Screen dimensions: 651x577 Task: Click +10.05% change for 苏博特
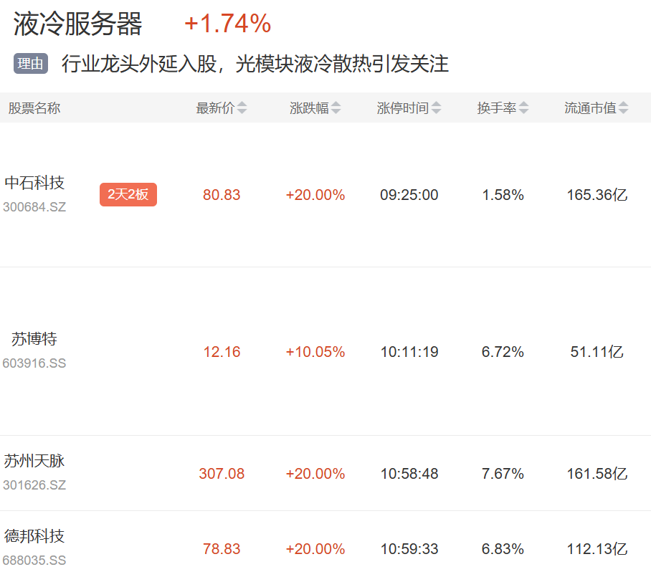tap(315, 352)
